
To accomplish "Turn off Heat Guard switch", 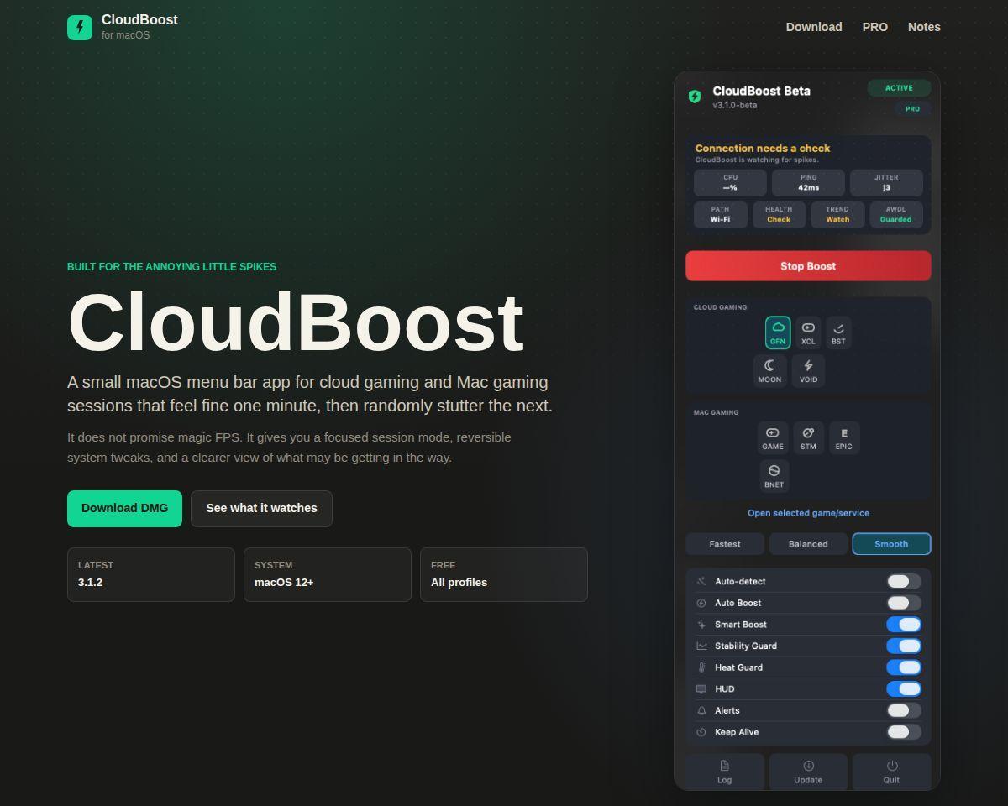I will click(904, 667).
